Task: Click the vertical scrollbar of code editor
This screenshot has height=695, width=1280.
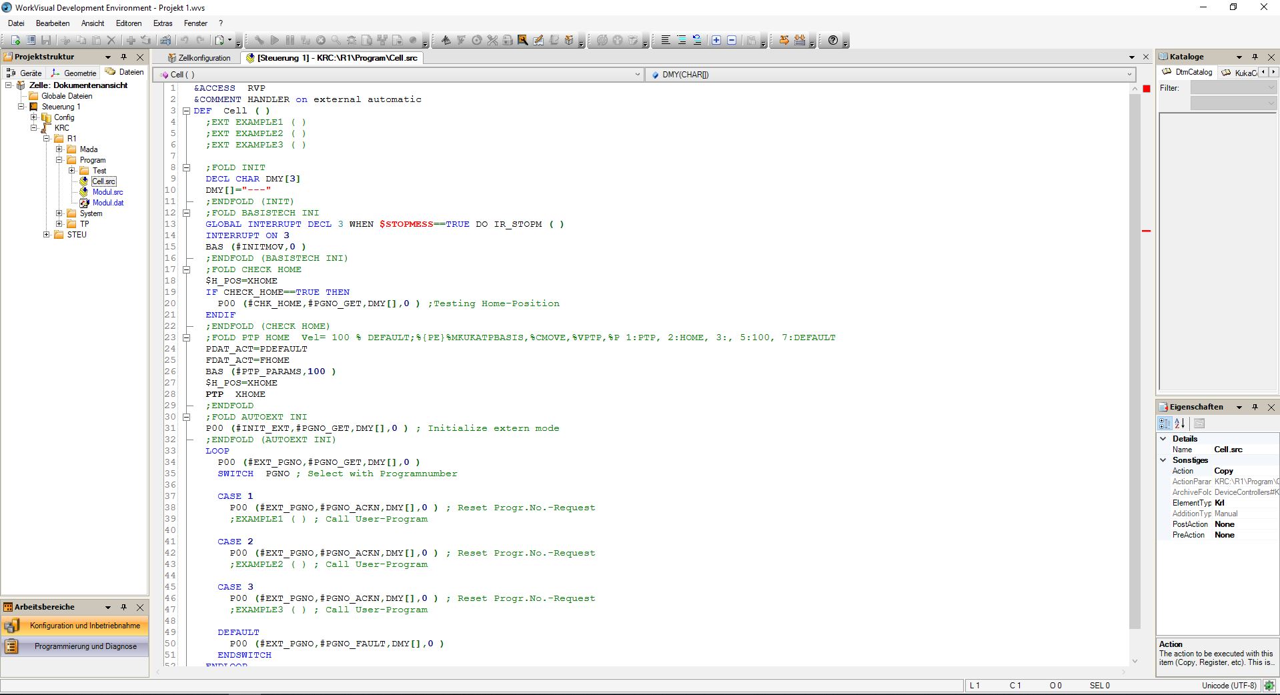Action: pyautogui.click(x=1135, y=360)
